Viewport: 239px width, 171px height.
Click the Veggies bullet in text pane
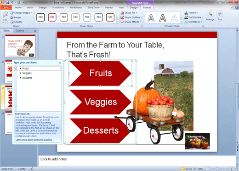point(27,73)
